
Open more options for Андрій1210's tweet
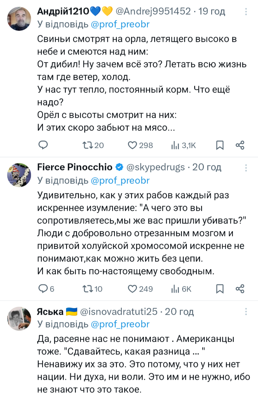click(245, 12)
